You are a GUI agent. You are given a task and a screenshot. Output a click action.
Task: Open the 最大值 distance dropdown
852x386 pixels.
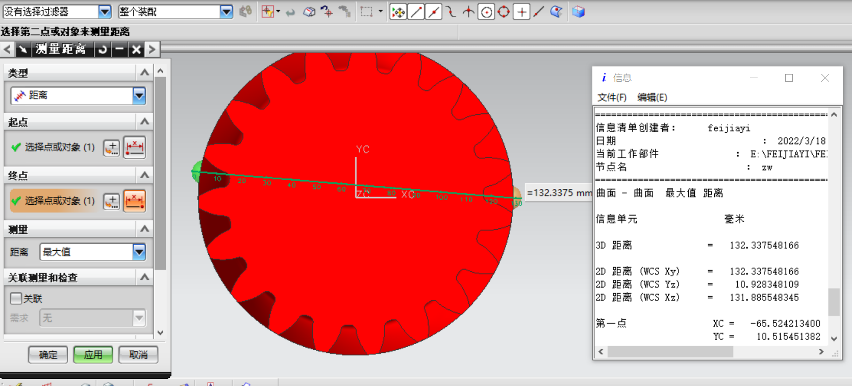click(x=139, y=252)
